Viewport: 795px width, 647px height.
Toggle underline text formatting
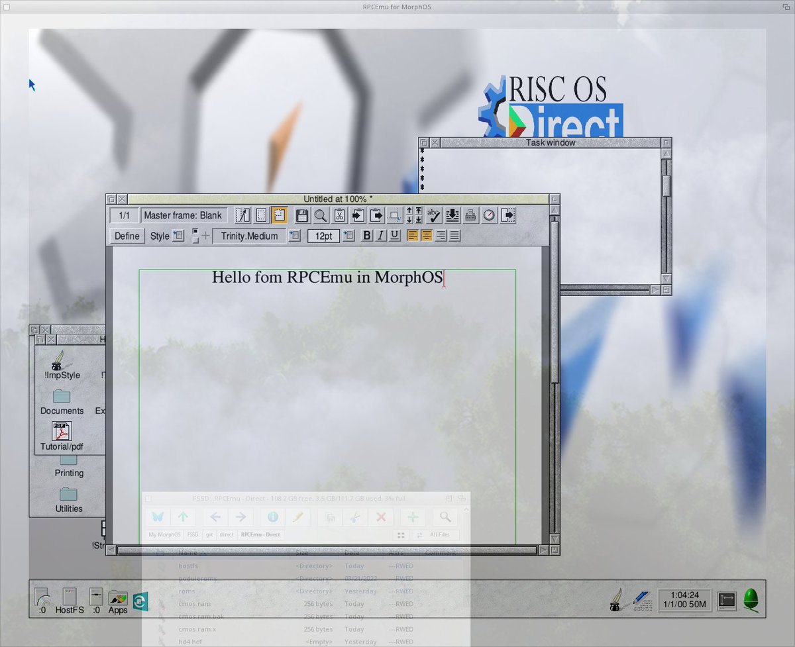tap(395, 235)
